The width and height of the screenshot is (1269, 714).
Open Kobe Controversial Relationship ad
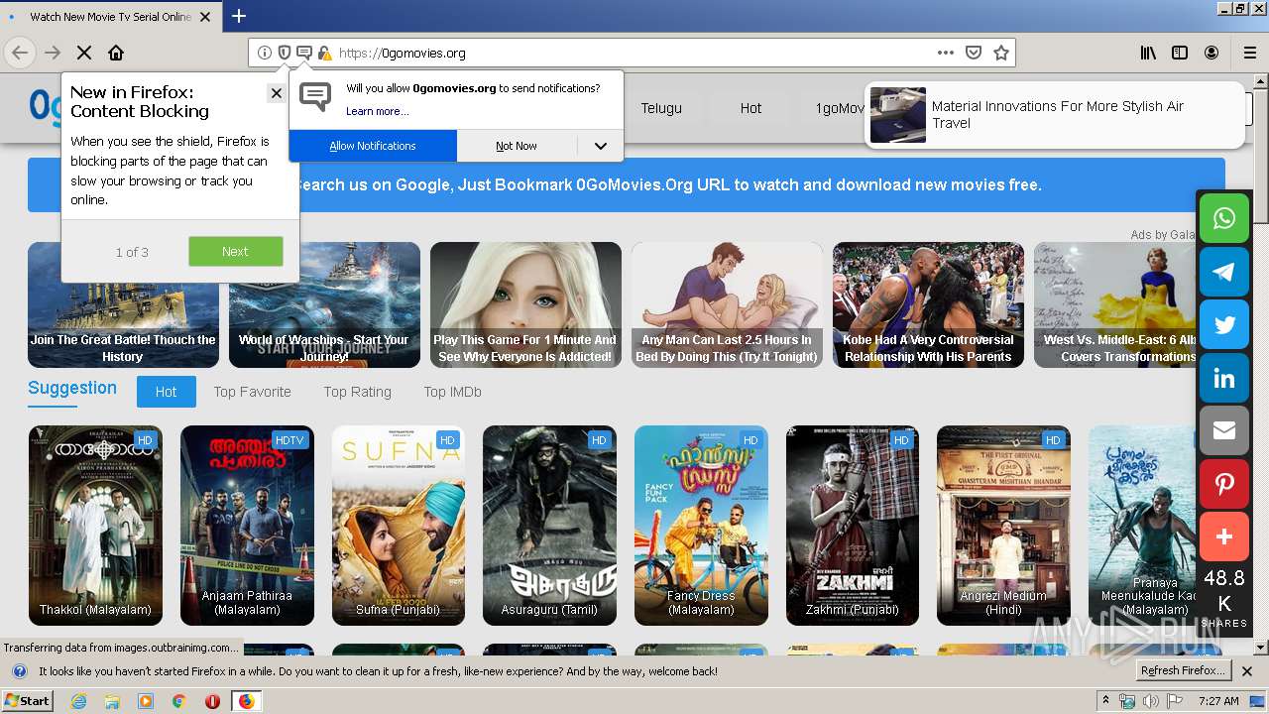pyautogui.click(x=928, y=304)
